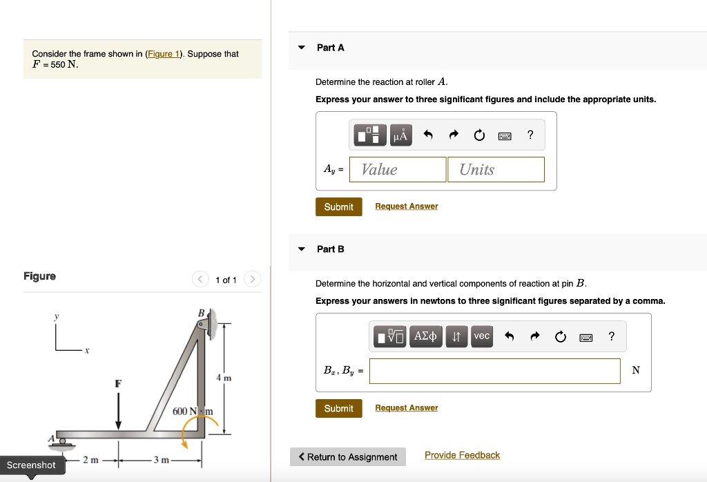
Task: Collapse the Part B section
Action: [300, 249]
